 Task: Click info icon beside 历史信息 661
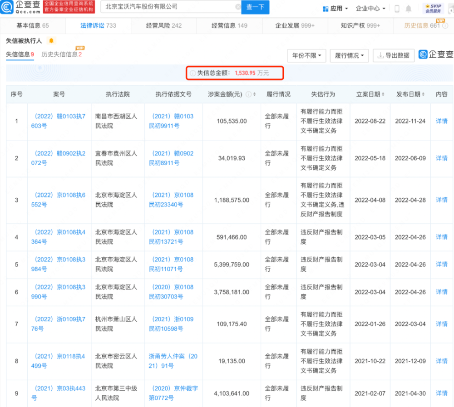click(445, 26)
